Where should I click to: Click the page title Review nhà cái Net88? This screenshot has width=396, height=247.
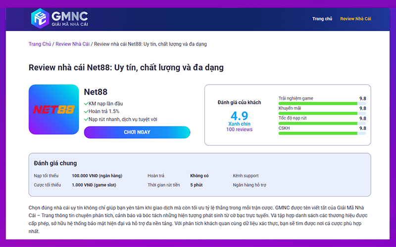point(126,68)
